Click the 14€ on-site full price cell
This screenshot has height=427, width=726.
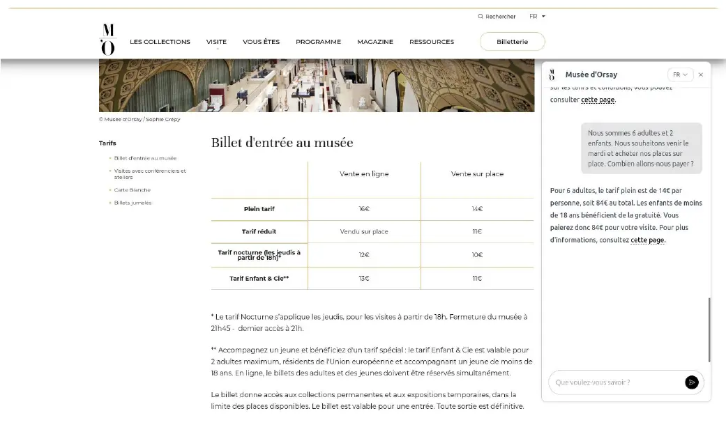point(477,209)
